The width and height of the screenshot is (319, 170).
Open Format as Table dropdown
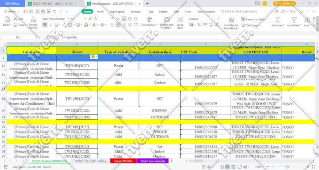coord(254,19)
